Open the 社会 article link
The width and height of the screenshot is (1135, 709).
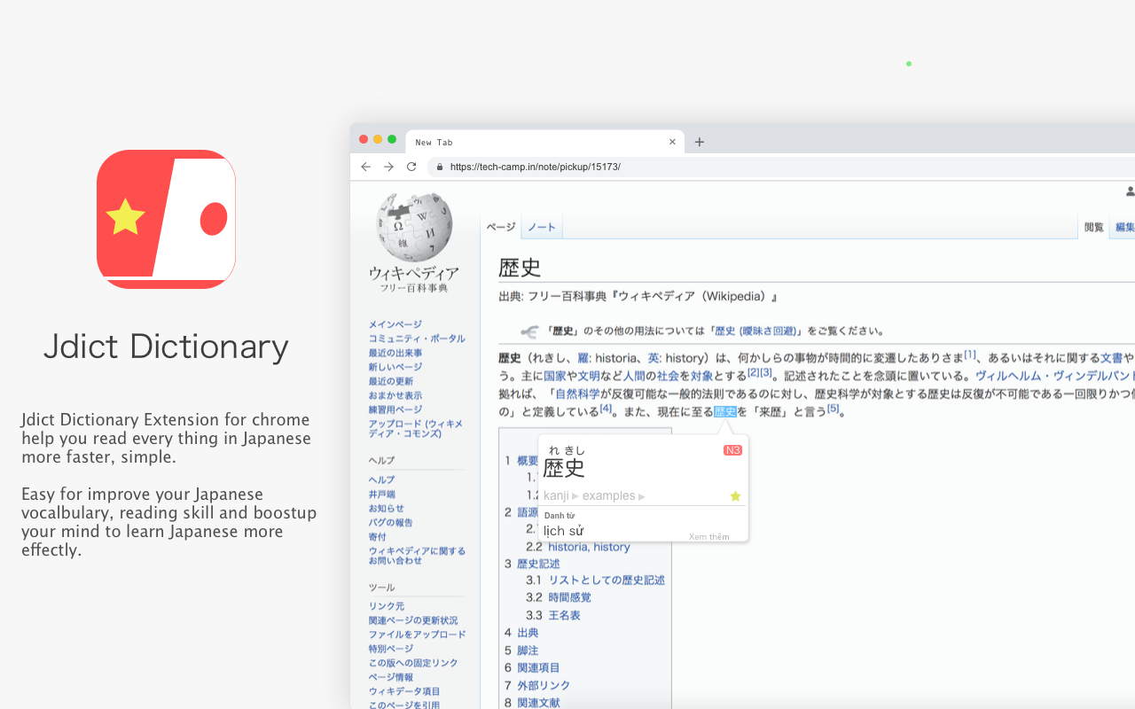coord(668,376)
